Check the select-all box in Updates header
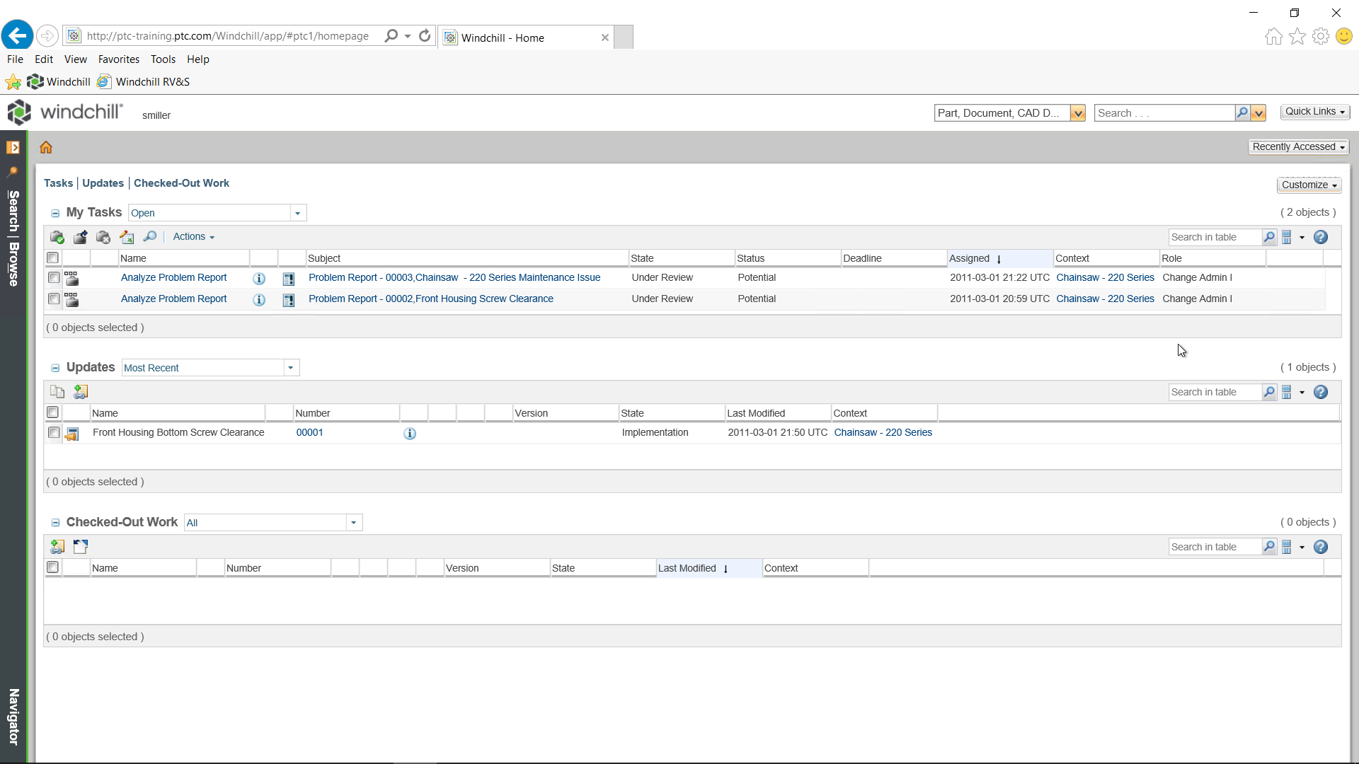Image resolution: width=1359 pixels, height=764 pixels. 52,412
